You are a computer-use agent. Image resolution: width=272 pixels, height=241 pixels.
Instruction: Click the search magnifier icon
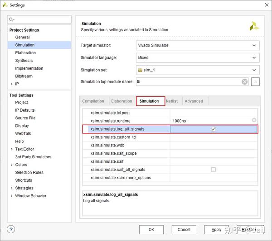tap(11, 19)
